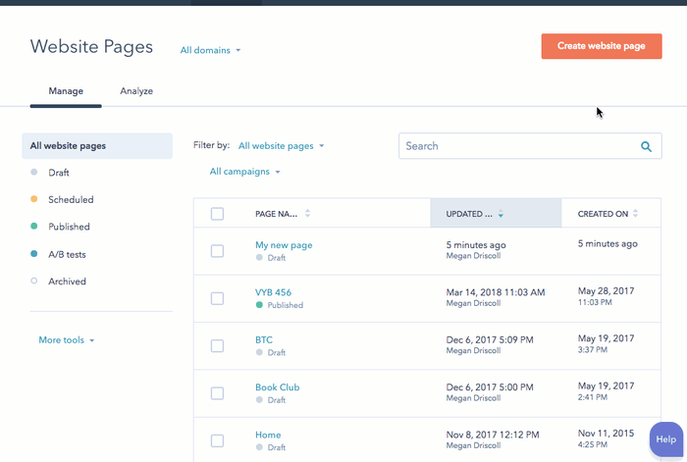Image resolution: width=687 pixels, height=462 pixels.
Task: View Archived pages filter
Action: (x=67, y=282)
